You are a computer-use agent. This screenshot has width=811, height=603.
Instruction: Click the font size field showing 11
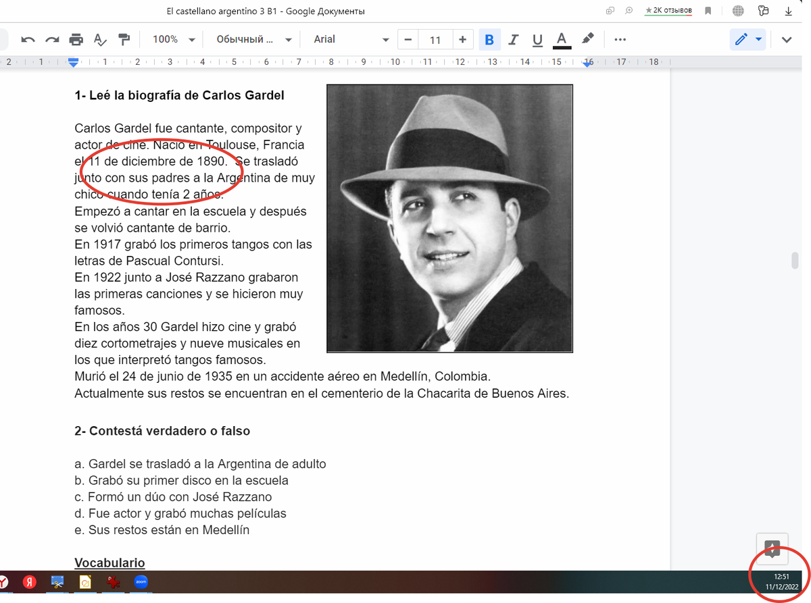click(435, 39)
